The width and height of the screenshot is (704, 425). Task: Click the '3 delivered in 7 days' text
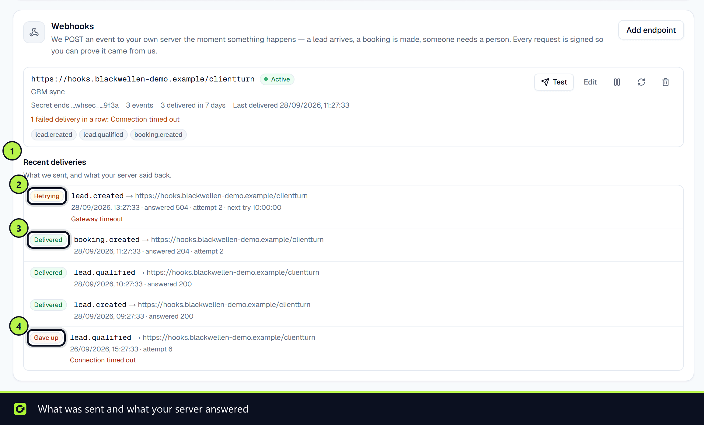193,105
